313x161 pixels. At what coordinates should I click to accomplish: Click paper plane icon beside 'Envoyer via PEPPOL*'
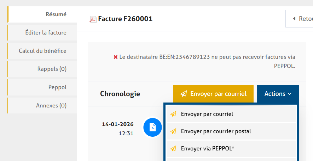pyautogui.click(x=173, y=149)
